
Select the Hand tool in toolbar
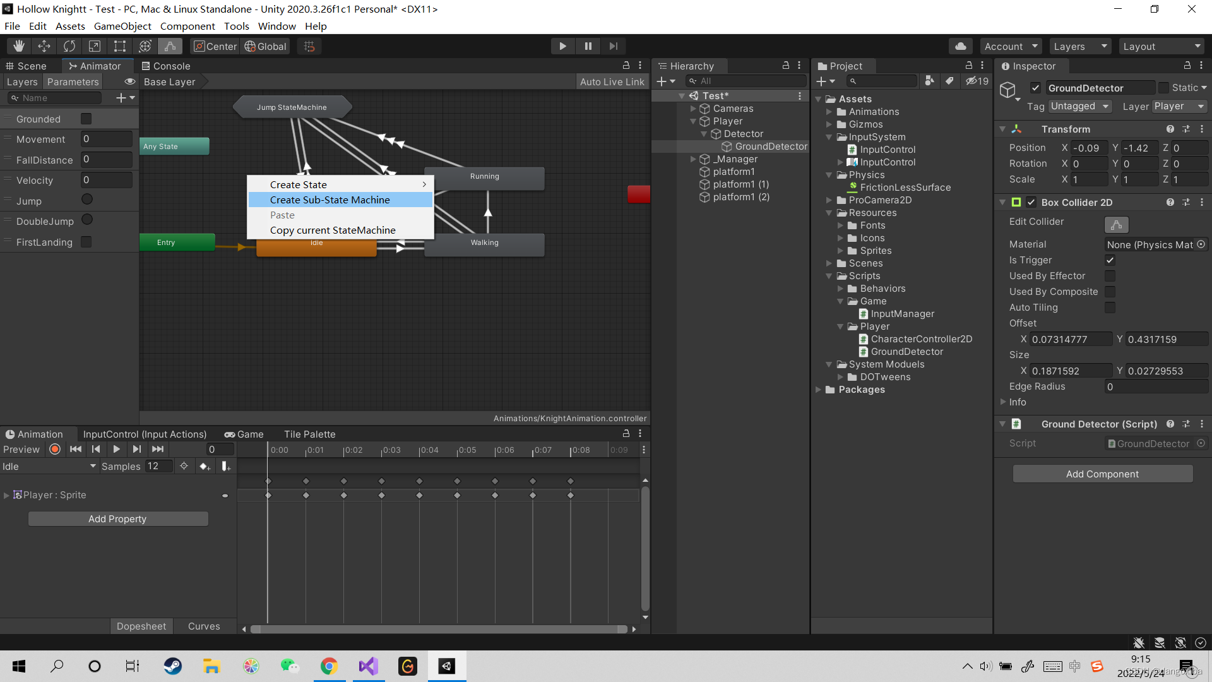[19, 46]
